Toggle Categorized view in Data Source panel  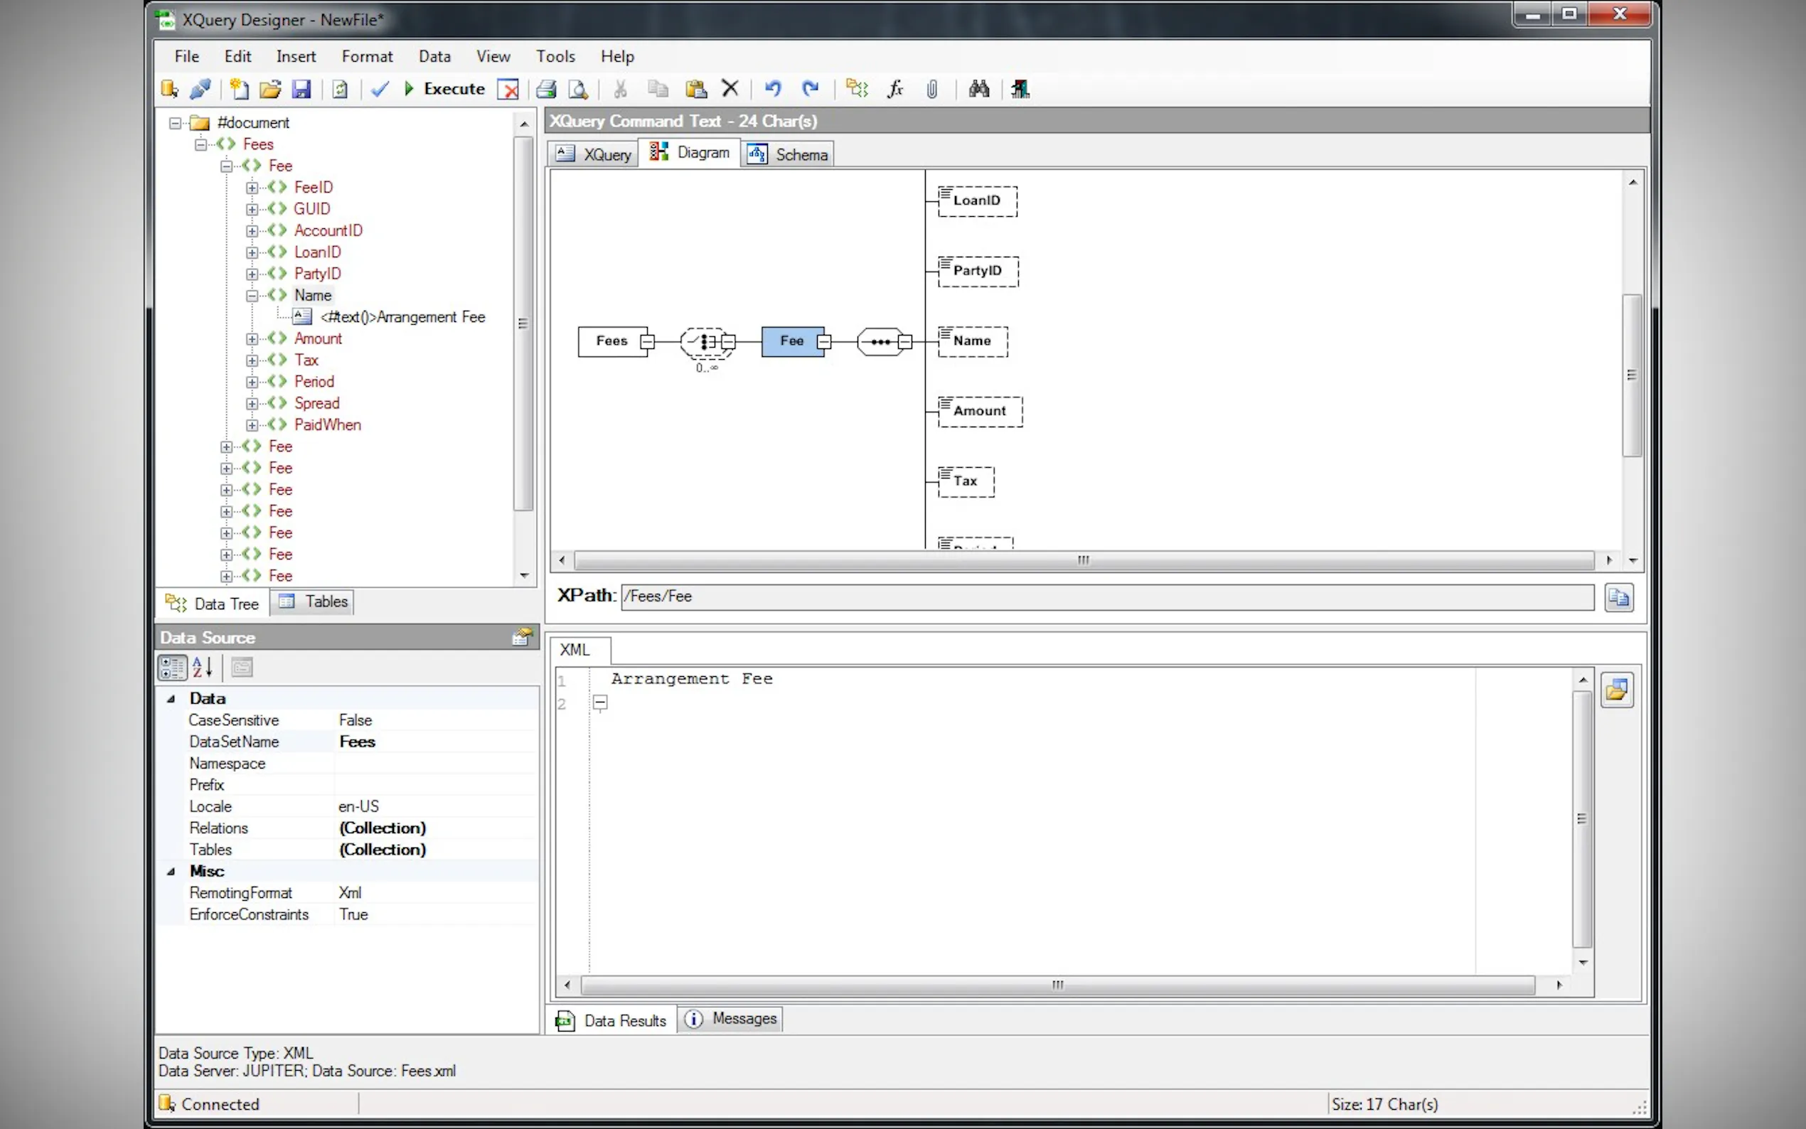[172, 668]
